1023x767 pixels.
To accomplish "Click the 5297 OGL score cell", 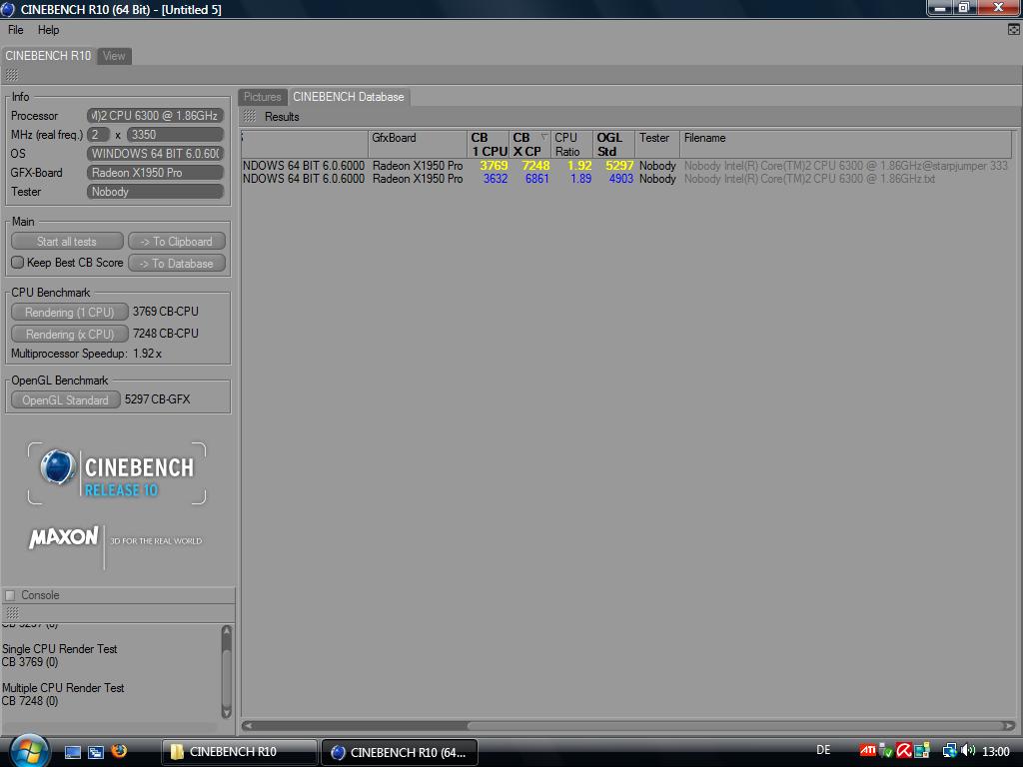I will (619, 166).
